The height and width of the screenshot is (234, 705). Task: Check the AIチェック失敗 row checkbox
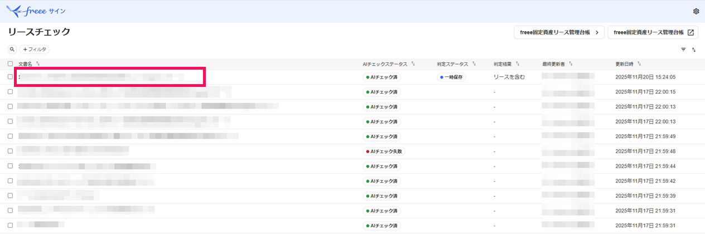pos(10,151)
